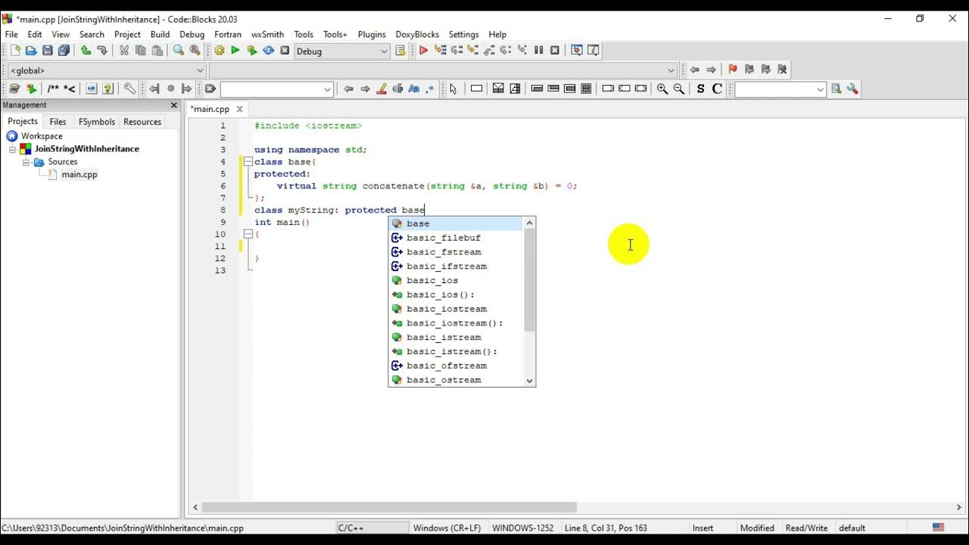Close the Management panel
The width and height of the screenshot is (969, 545).
click(173, 105)
